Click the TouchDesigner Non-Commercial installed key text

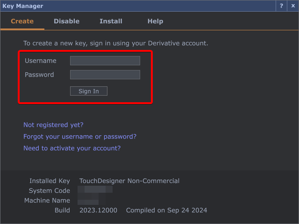tap(129, 181)
